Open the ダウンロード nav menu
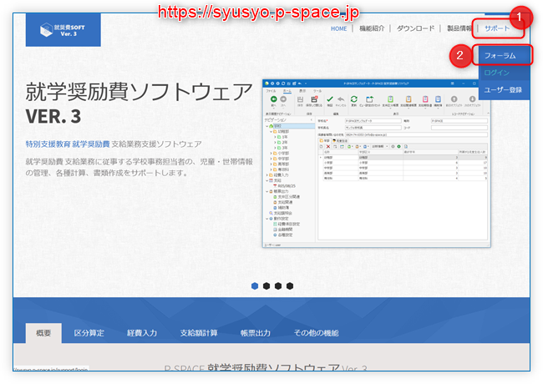543x384 pixels. click(415, 28)
